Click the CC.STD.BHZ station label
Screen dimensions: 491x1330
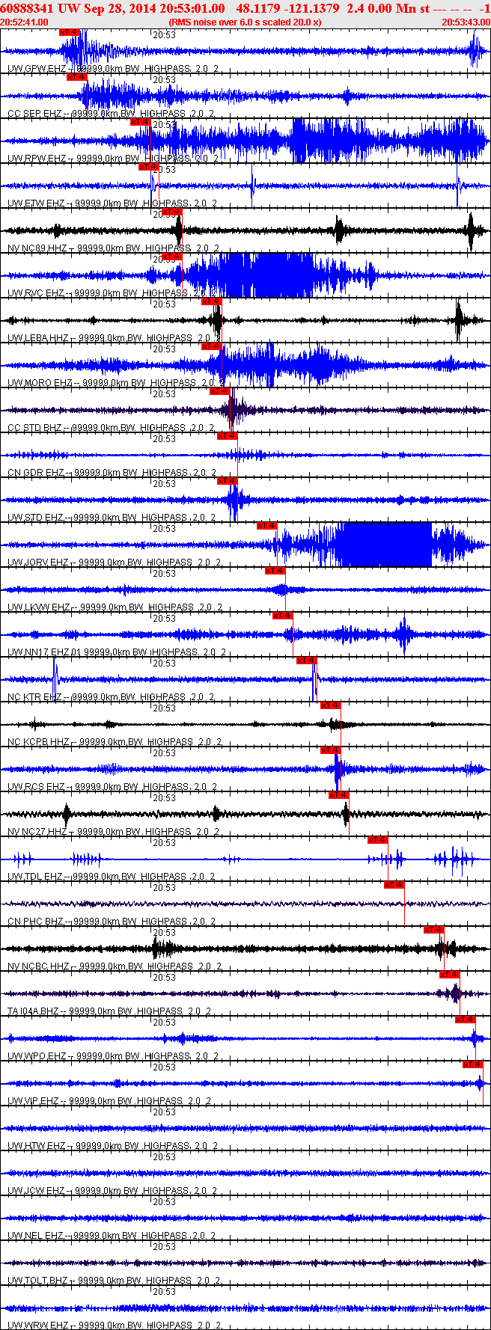tap(34, 427)
